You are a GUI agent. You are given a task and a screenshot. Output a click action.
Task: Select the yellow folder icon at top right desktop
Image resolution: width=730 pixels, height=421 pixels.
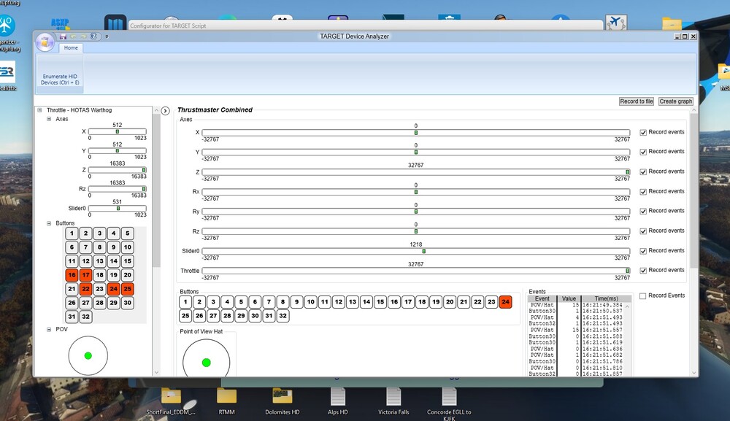coord(672,23)
